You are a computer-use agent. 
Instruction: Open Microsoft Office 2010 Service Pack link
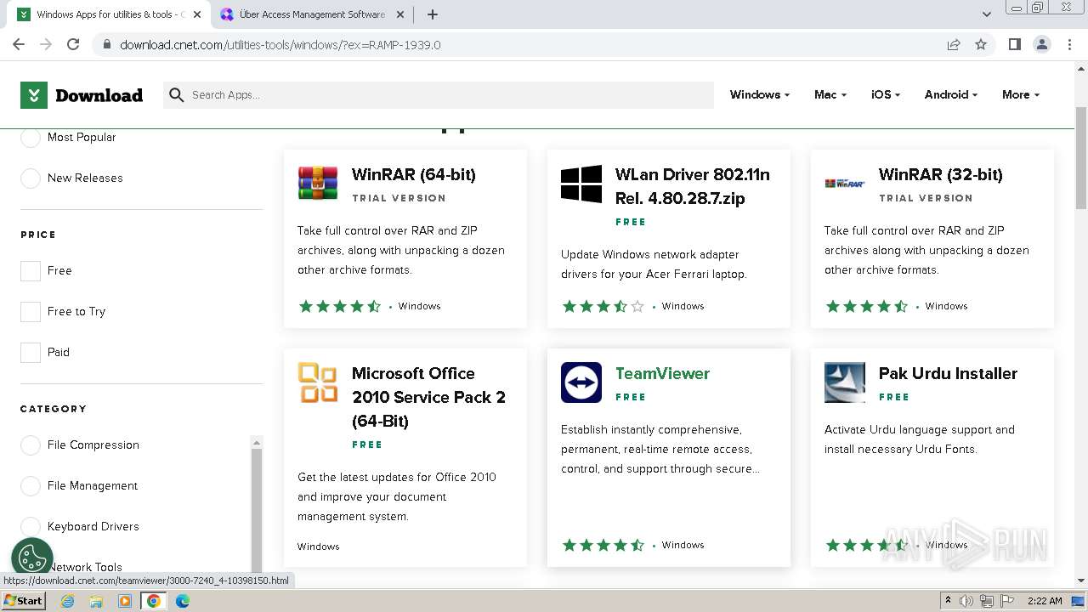429,398
